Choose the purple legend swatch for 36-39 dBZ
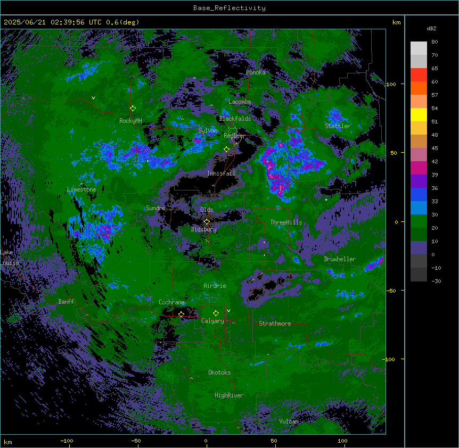459x448 pixels. pos(419,181)
